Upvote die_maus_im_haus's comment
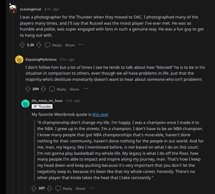 pos(34,188)
